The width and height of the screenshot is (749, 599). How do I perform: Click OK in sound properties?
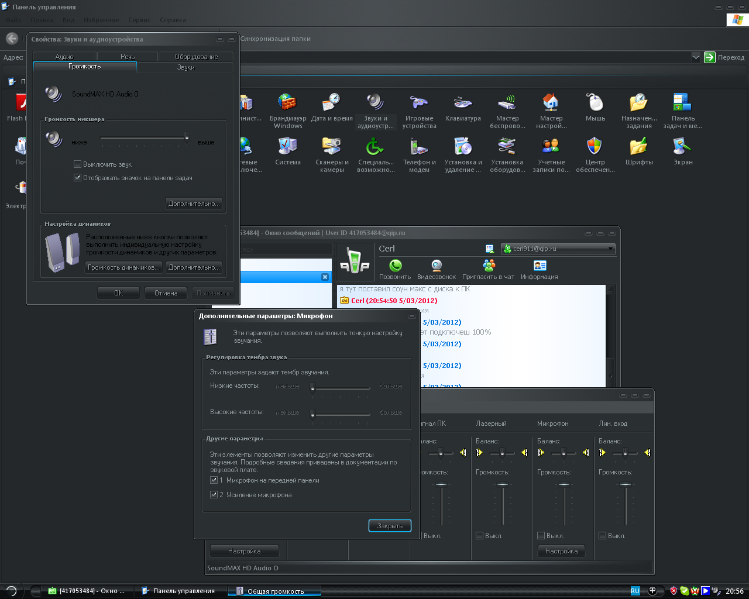[x=118, y=293]
